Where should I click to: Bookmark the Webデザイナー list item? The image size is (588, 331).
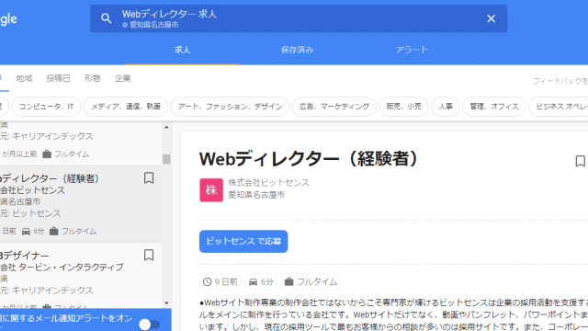coord(149,255)
